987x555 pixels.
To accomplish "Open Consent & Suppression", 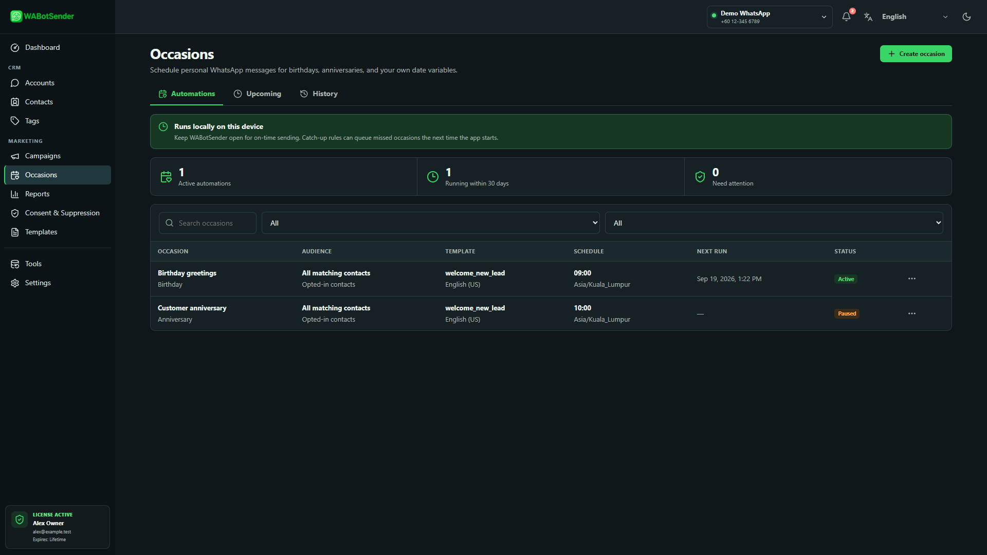I will [x=57, y=213].
